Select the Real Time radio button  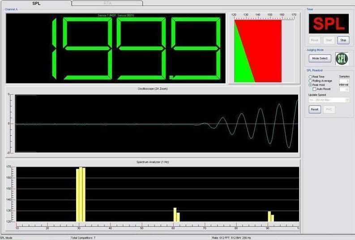[310, 77]
